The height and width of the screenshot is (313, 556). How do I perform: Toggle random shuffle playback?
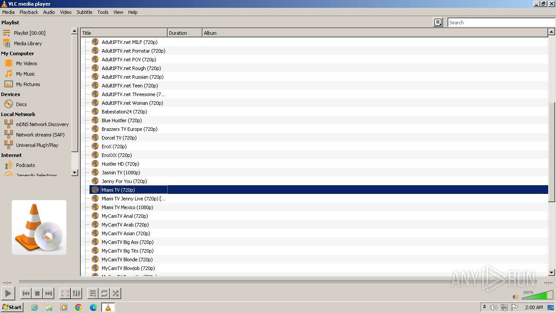tap(116, 293)
